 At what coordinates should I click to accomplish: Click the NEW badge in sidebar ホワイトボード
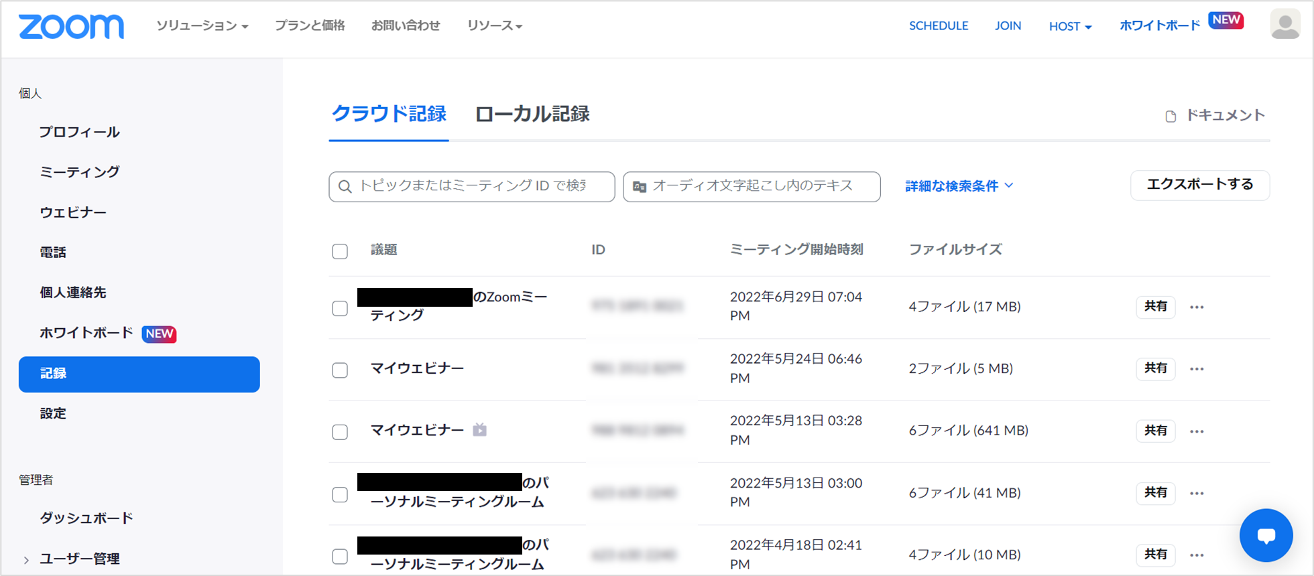pyautogui.click(x=159, y=334)
